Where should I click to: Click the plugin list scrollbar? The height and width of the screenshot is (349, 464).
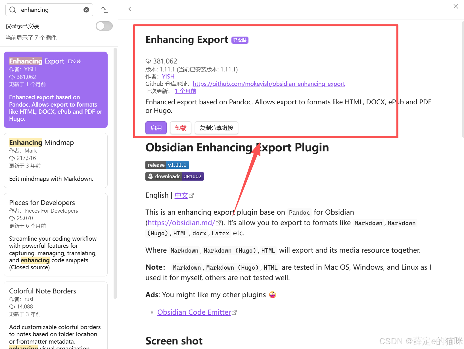click(x=115, y=173)
